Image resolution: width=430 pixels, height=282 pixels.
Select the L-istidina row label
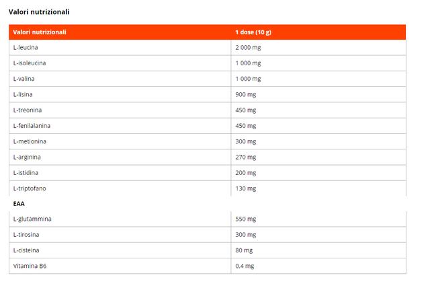27,173
